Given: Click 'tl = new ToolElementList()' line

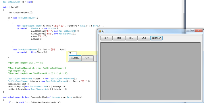Looking at the screenshot, I should tap(23, 18).
